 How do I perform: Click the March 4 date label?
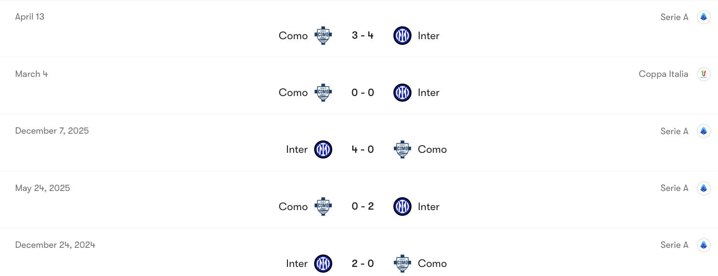pyautogui.click(x=31, y=74)
